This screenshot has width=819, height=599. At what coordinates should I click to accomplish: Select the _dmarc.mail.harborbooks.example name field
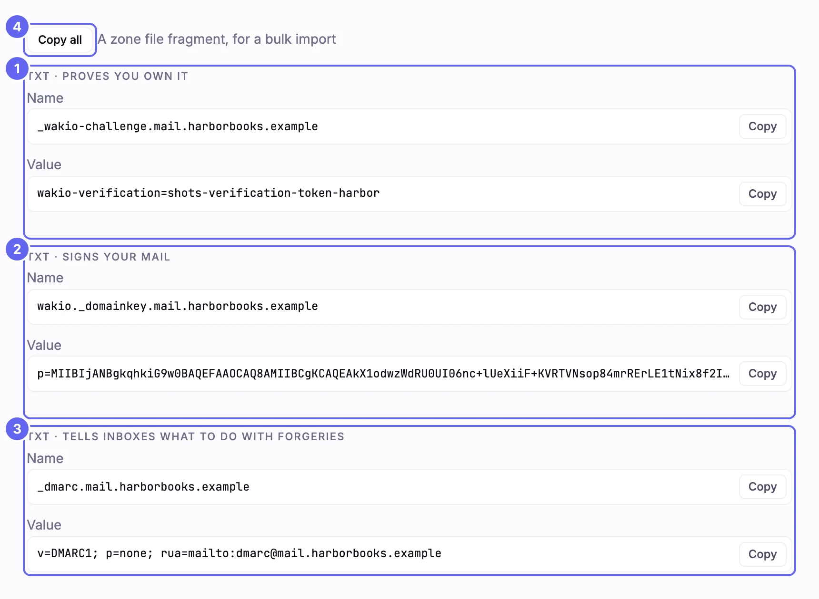pos(409,487)
